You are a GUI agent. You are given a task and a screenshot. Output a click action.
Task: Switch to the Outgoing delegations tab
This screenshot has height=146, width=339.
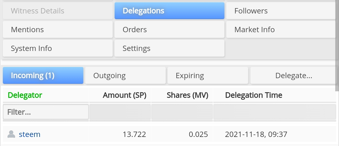pyautogui.click(x=125, y=75)
